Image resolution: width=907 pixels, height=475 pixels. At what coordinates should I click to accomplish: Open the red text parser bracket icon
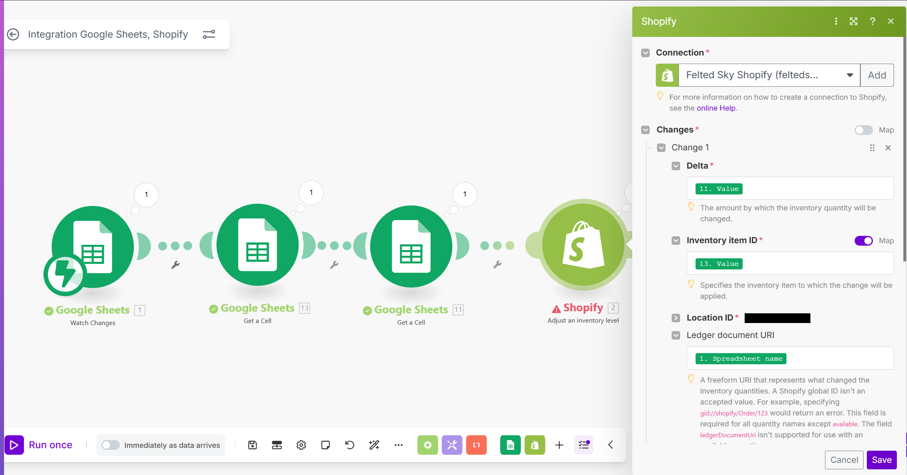click(x=476, y=445)
